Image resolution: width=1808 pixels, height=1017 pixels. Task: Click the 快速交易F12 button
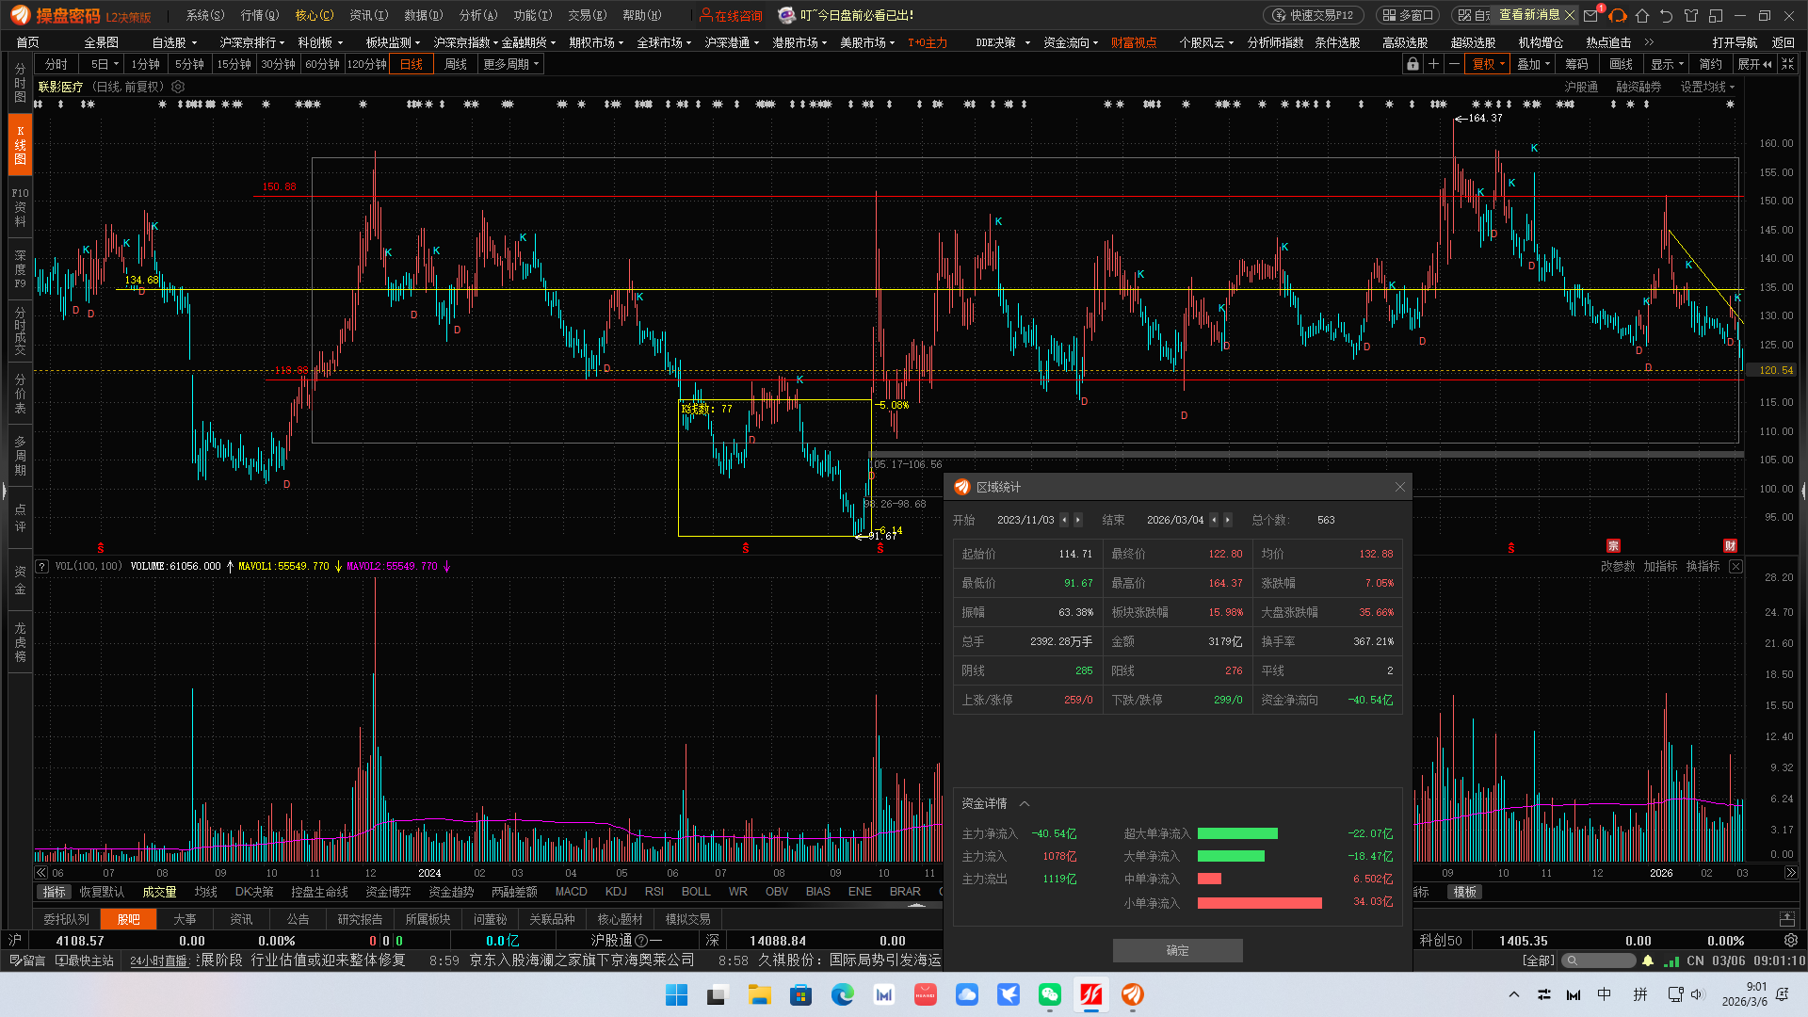(x=1313, y=15)
